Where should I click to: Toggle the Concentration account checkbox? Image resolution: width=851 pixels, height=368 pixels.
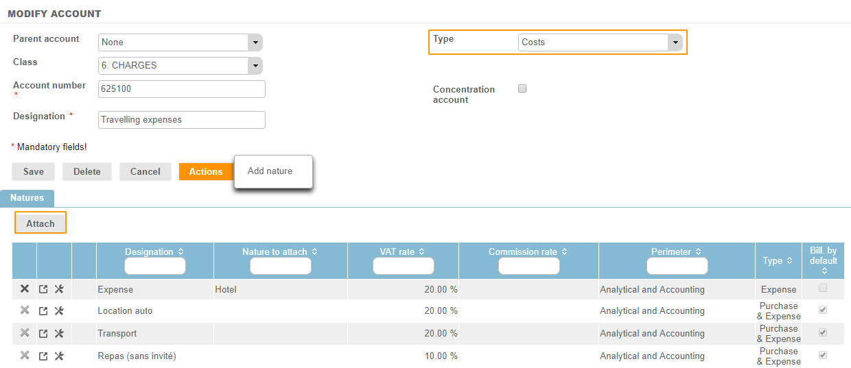pos(522,89)
